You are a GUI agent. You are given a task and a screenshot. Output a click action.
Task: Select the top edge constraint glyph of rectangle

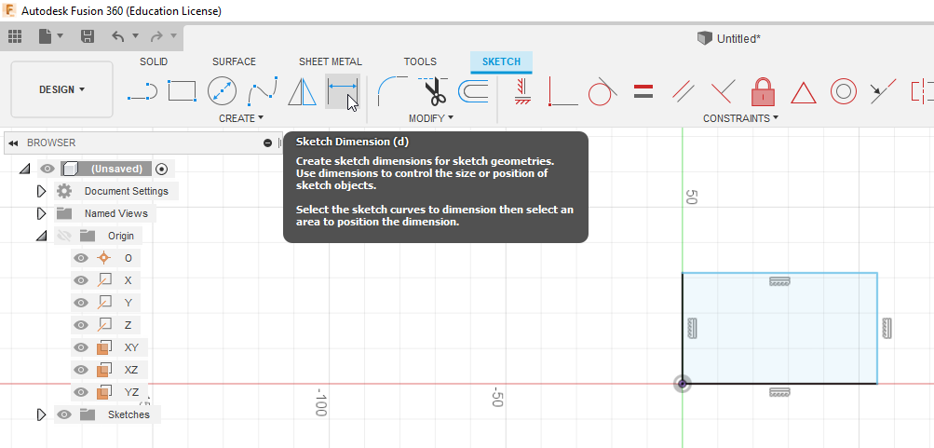(779, 281)
